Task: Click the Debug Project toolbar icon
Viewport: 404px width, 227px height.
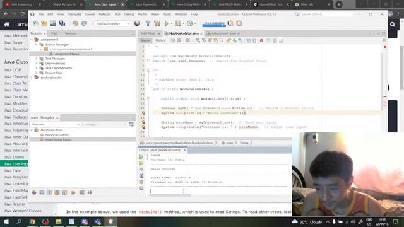Action: tap(178, 24)
